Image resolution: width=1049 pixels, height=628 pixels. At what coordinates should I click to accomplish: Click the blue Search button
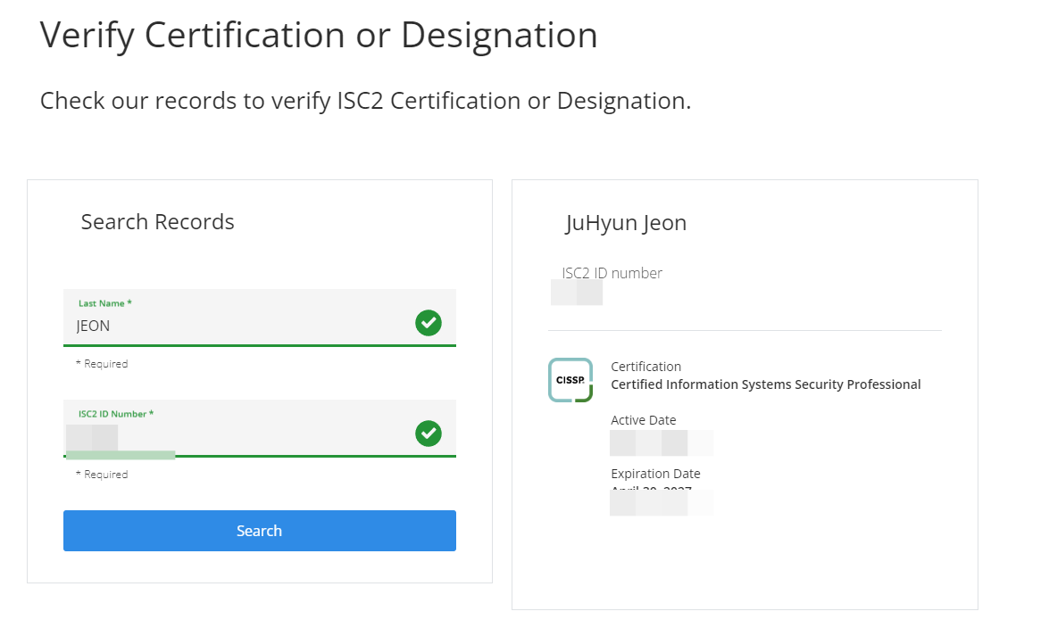[x=260, y=531]
